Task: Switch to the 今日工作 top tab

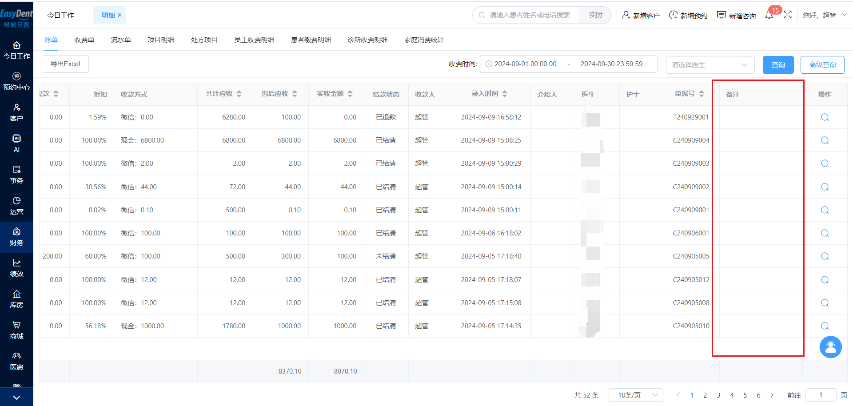Action: (61, 15)
